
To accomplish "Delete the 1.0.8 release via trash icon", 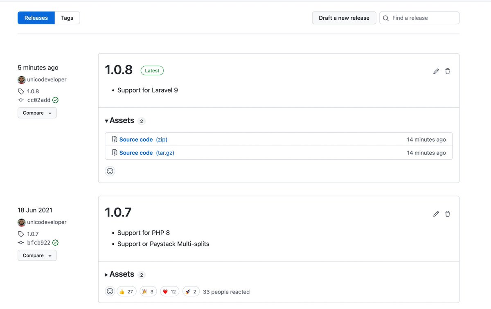I will click(x=447, y=71).
